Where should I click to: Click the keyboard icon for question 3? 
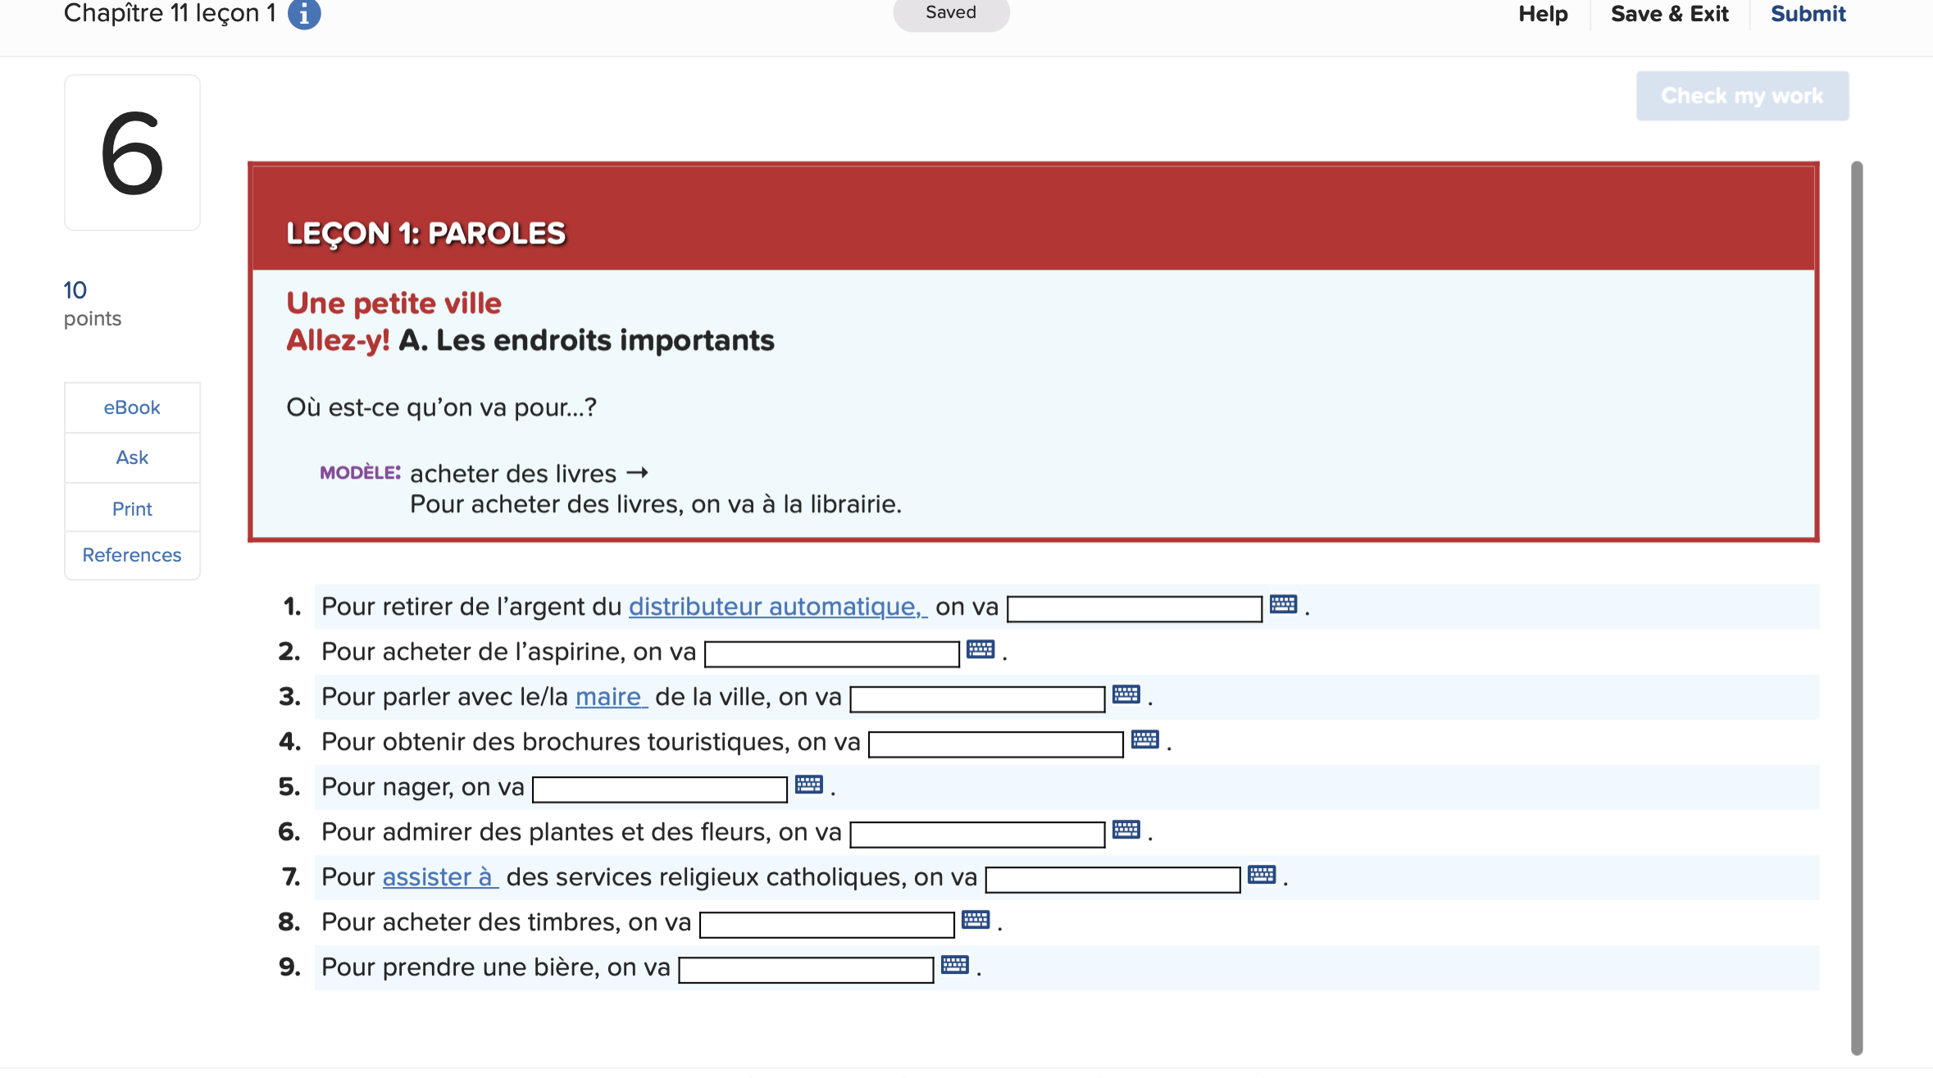coord(1127,694)
